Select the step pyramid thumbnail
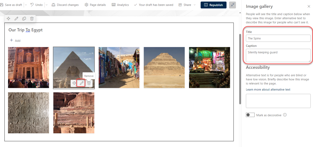 point(164,67)
